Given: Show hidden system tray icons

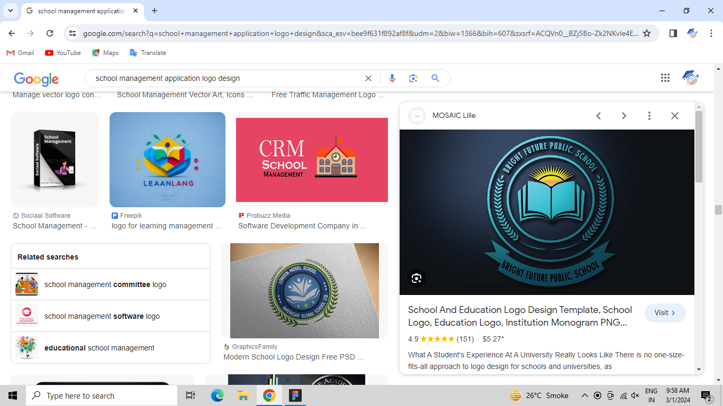Looking at the screenshot, I should 584,395.
